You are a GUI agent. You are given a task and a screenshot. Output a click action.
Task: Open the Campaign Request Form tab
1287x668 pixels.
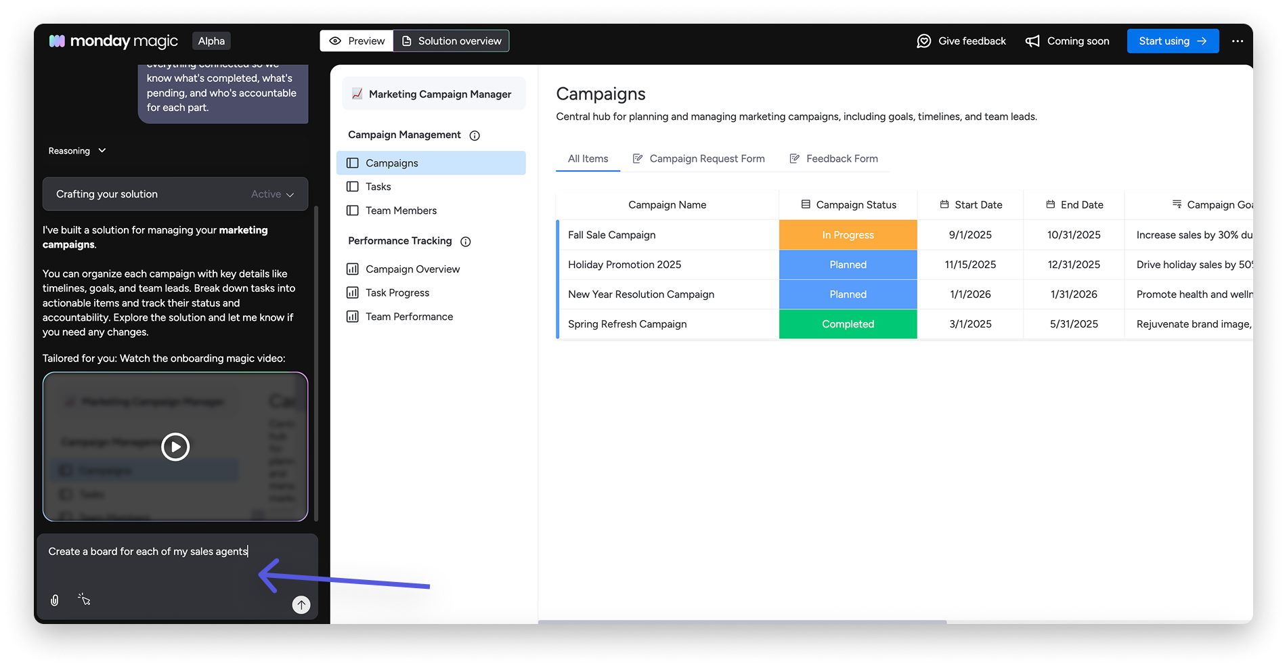699,159
